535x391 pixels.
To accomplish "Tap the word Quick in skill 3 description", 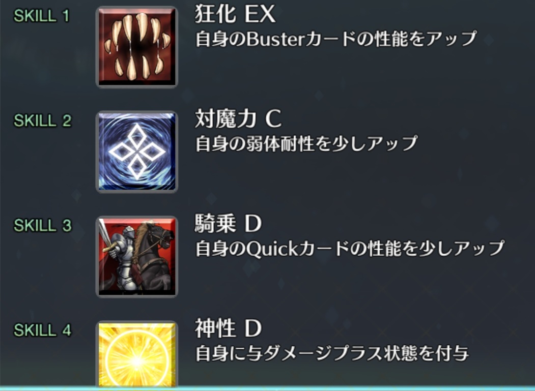I will [272, 249].
